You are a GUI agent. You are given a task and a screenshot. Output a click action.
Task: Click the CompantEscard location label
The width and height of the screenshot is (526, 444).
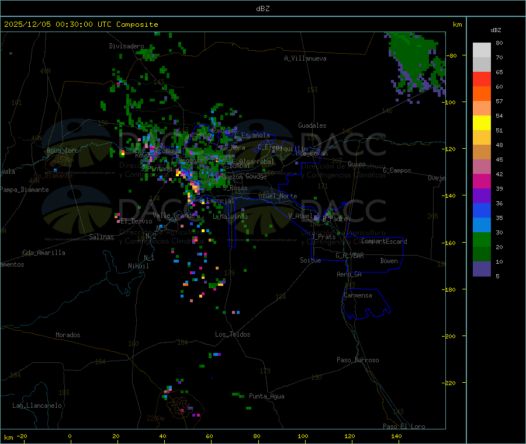click(384, 242)
